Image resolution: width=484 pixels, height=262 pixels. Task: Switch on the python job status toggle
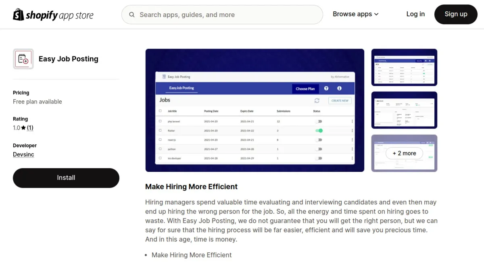click(x=319, y=149)
